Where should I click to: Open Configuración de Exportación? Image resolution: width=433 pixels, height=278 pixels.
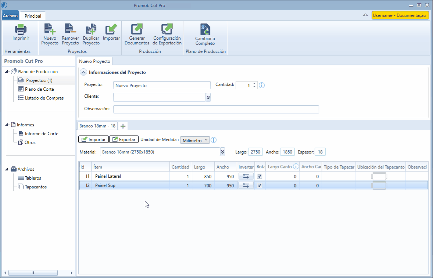click(x=167, y=29)
